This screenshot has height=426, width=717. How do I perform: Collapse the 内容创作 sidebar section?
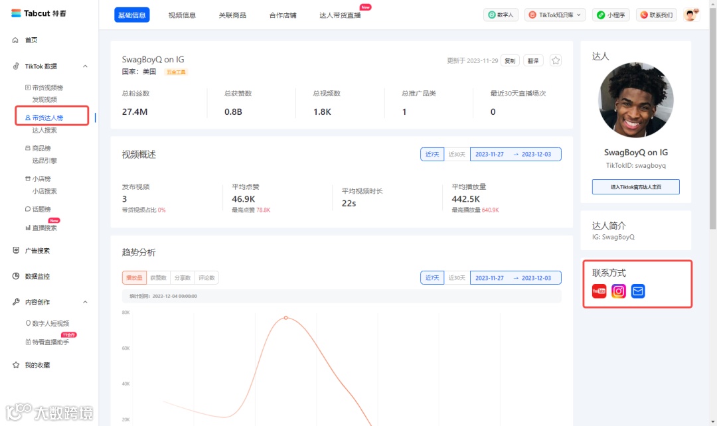point(85,301)
